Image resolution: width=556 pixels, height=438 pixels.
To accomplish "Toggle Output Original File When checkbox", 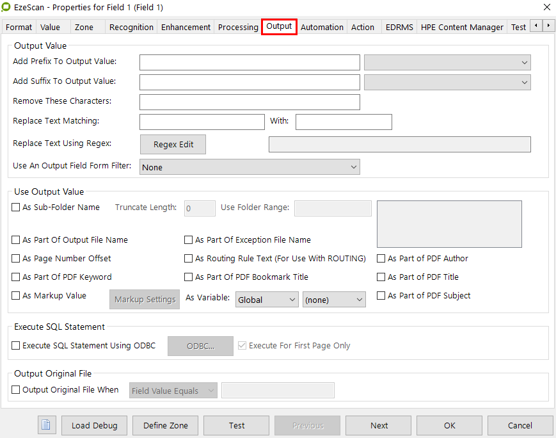I will click(16, 390).
